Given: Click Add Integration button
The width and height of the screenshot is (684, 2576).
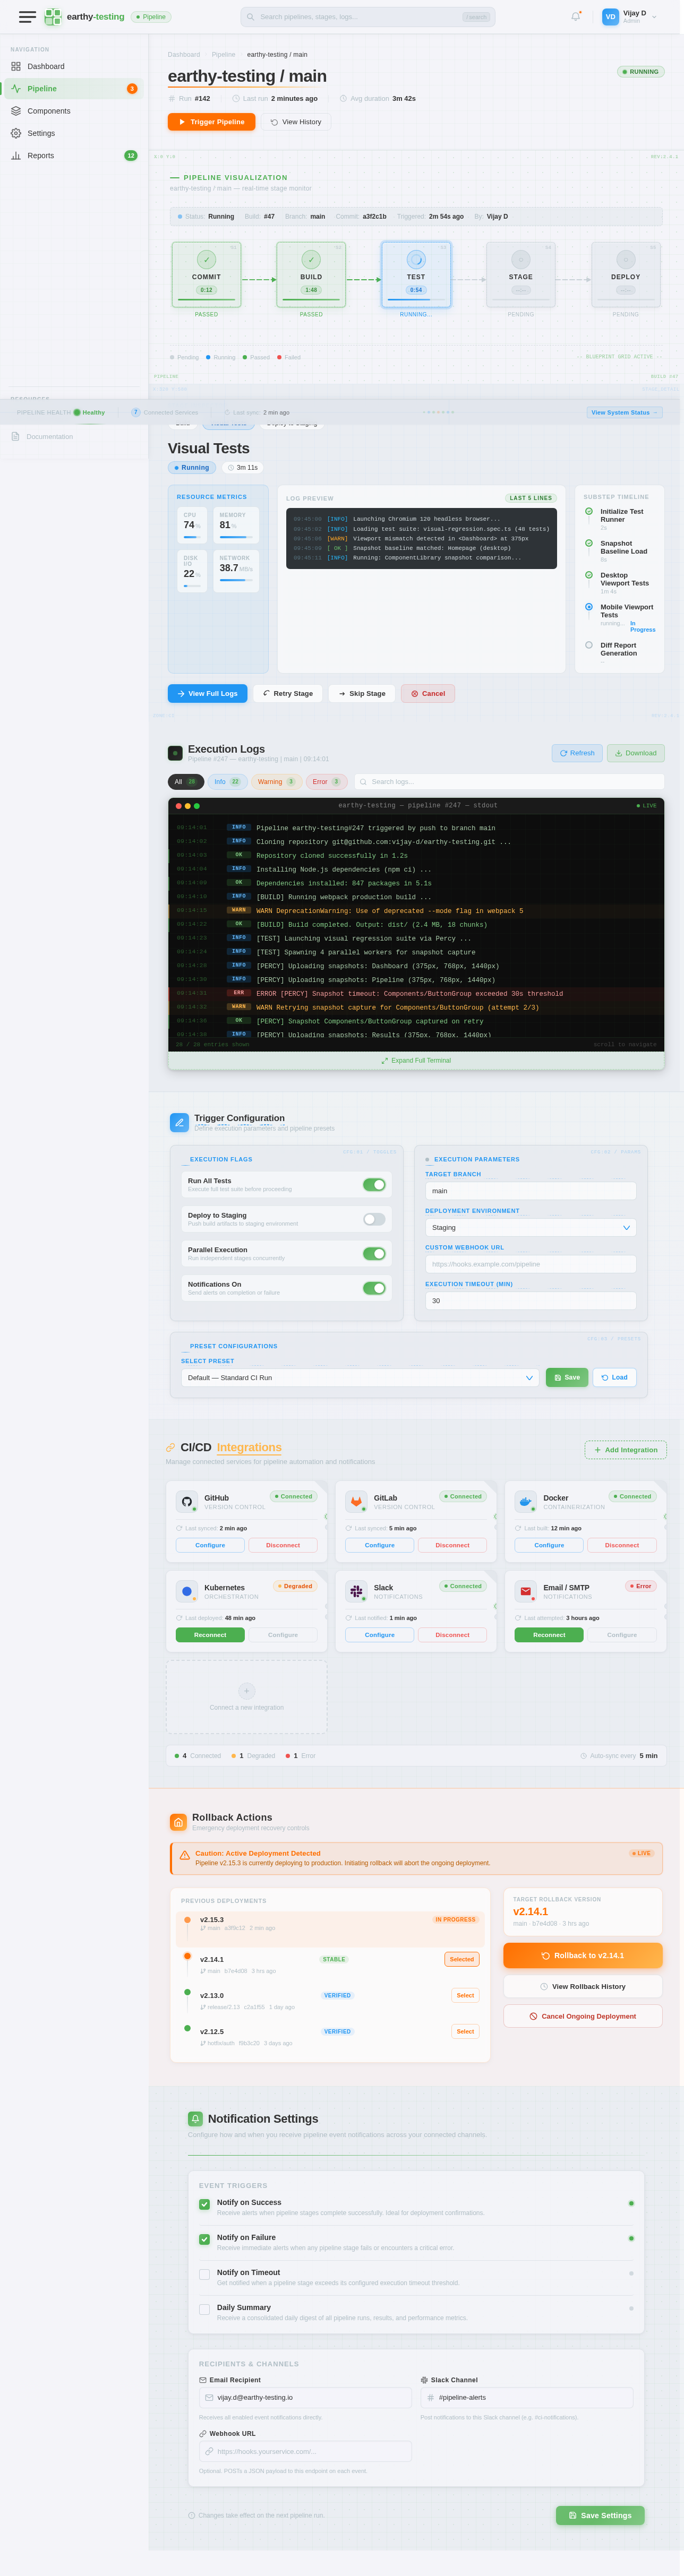Looking at the screenshot, I should click(x=626, y=1450).
